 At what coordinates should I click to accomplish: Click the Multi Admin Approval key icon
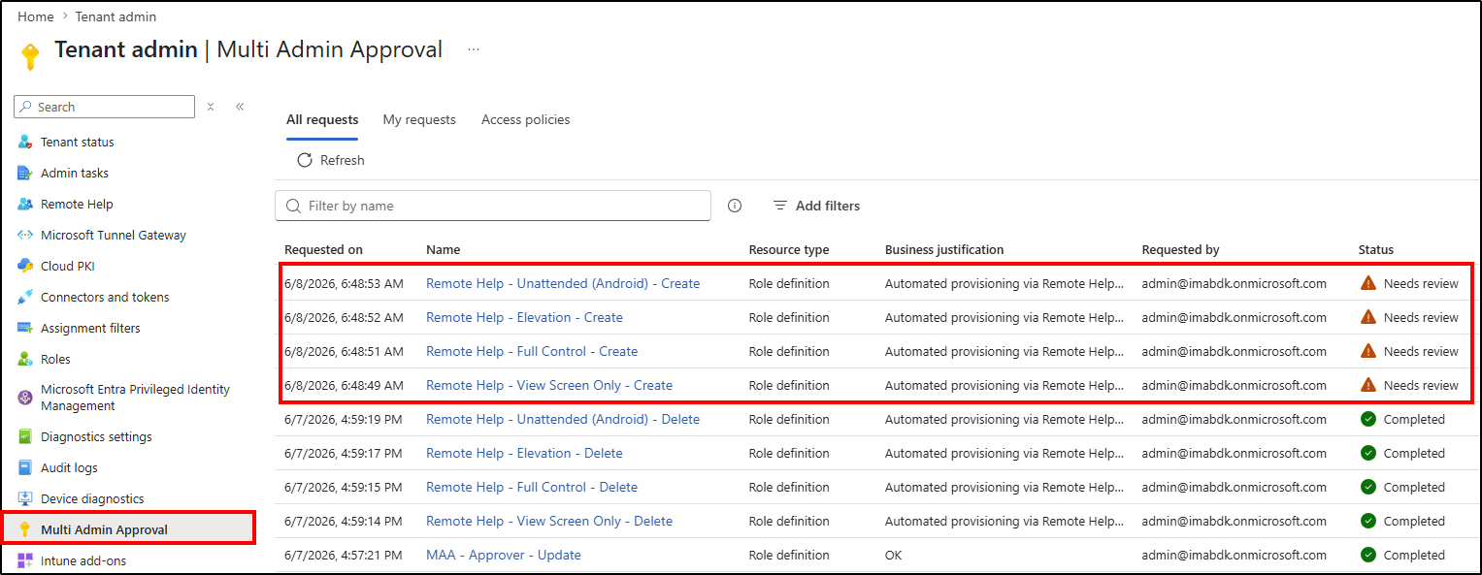pos(25,529)
